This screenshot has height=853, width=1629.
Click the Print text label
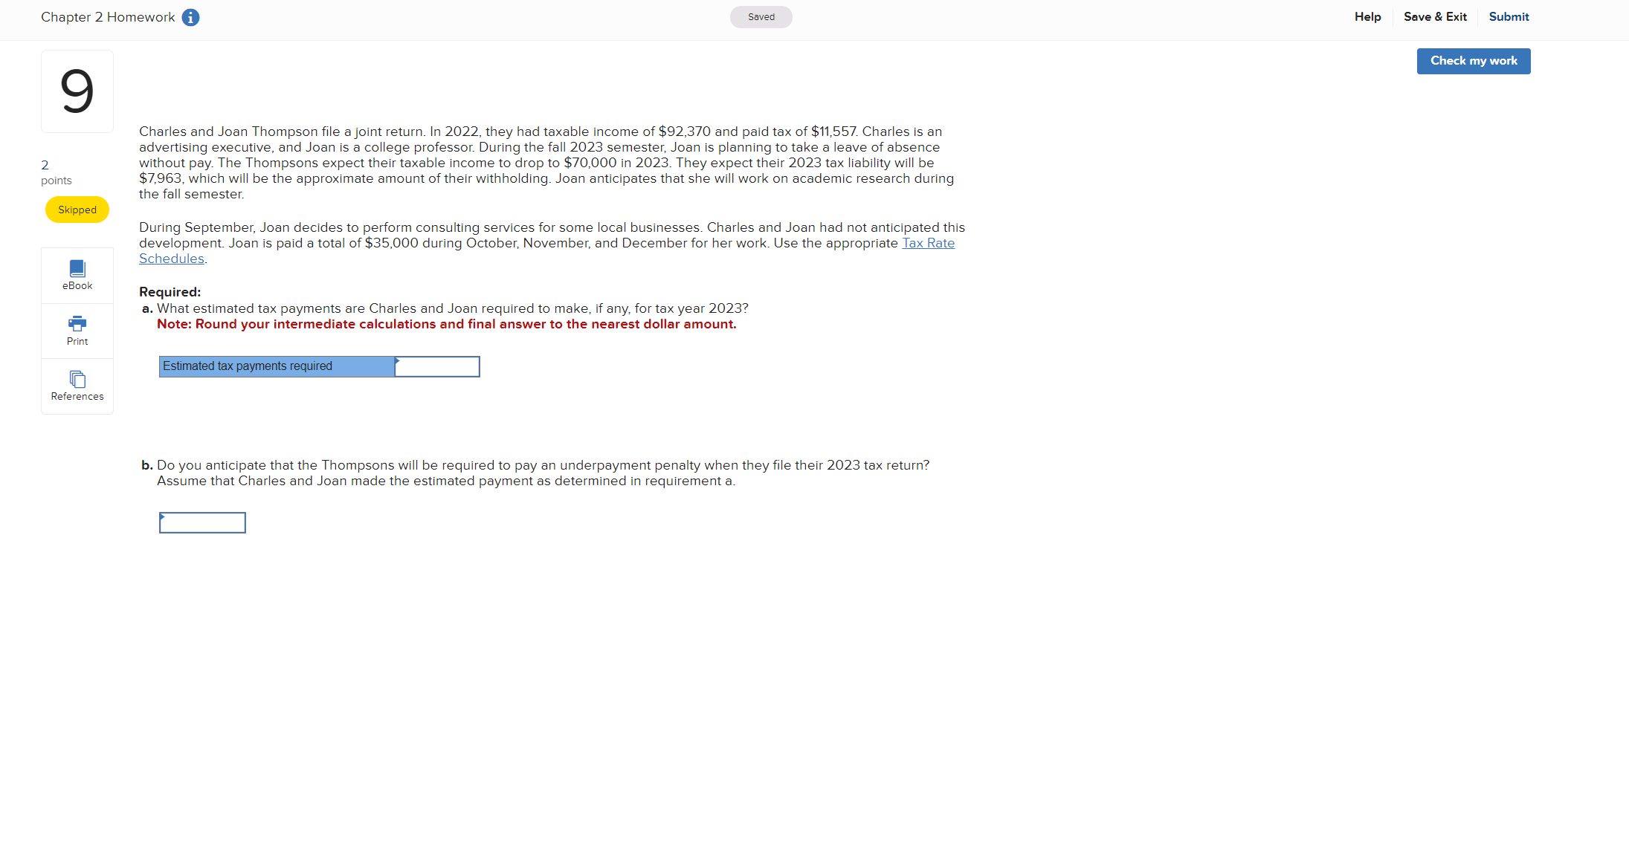(77, 342)
